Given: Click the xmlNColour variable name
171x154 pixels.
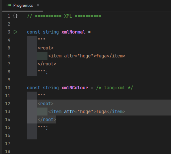Looking at the screenshot, I should click(x=75, y=88).
